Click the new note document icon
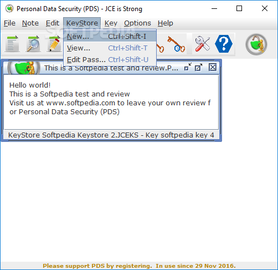This screenshot has width=278, height=270. [x=12, y=44]
